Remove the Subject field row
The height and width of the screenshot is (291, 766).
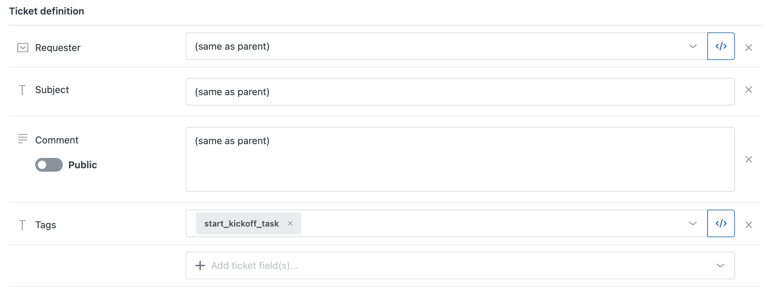[748, 90]
